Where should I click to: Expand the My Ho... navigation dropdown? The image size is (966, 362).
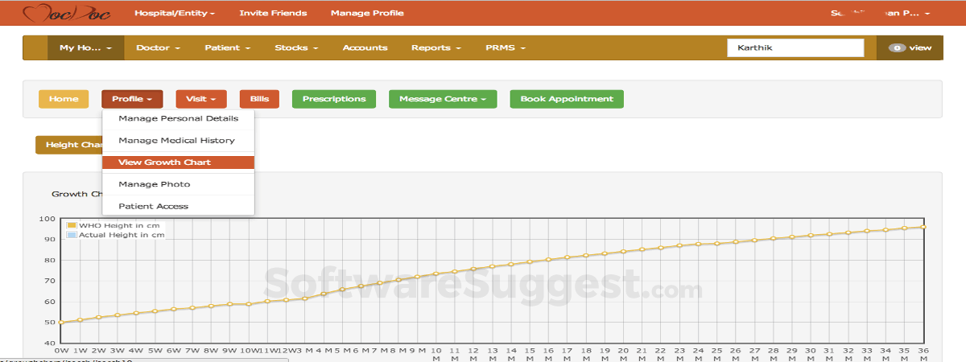click(86, 47)
